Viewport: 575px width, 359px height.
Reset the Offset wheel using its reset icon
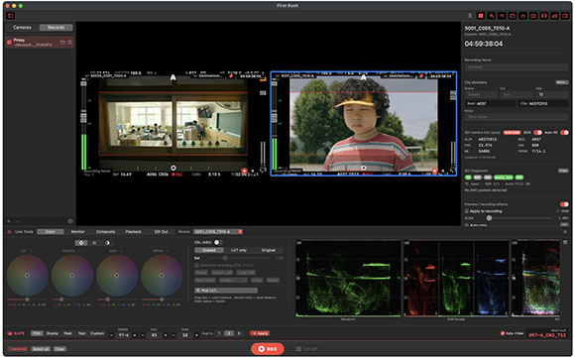(167, 251)
